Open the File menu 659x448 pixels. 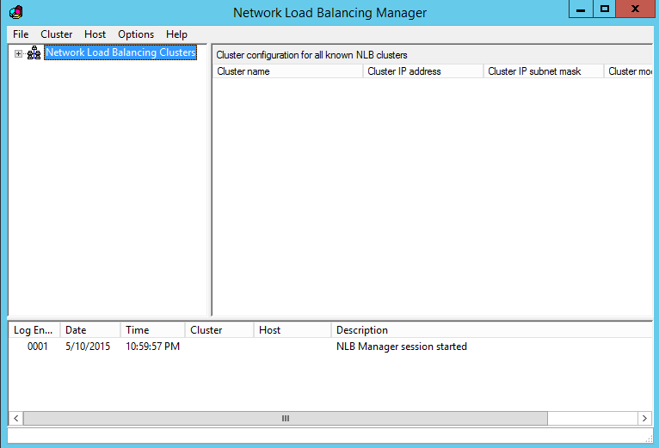point(21,34)
